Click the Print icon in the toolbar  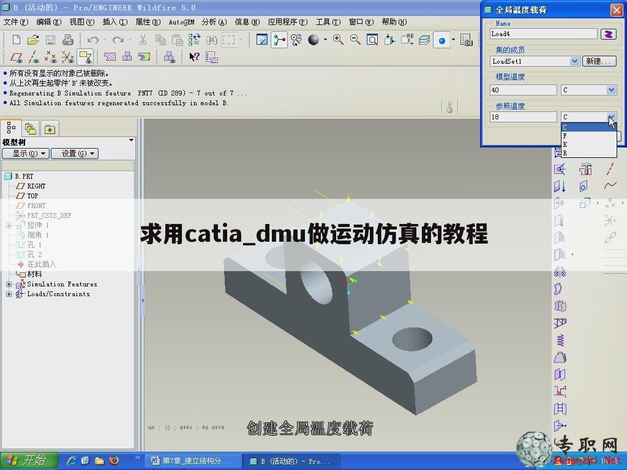(x=67, y=40)
